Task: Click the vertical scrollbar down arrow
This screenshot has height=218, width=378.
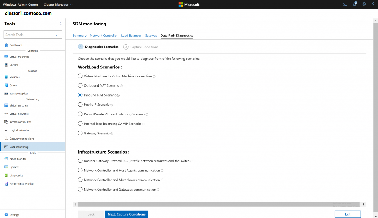Action: 375,216
